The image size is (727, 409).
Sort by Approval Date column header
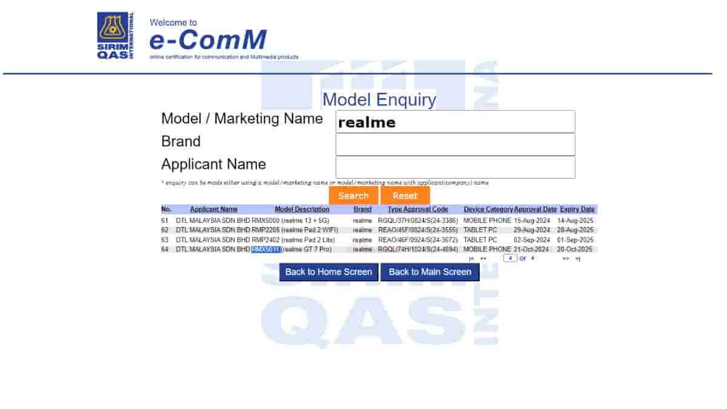click(x=535, y=210)
